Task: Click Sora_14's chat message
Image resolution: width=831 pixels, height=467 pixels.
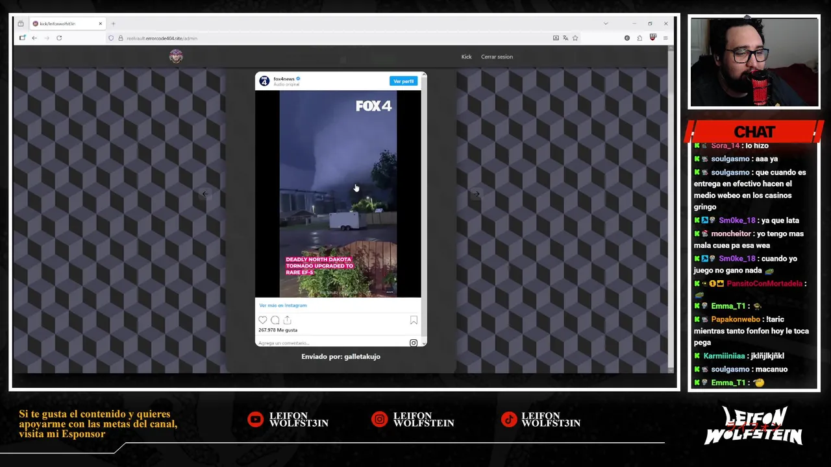Action: (x=732, y=146)
